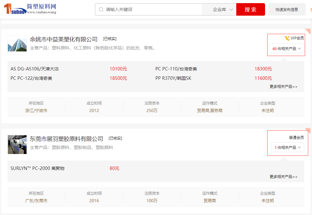Click the search magnifier icon
This screenshot has width=312, height=215.
coord(101,9)
